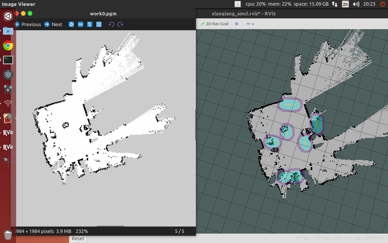The height and width of the screenshot is (243, 388).
Task: Click the best fit zoom icon
Action: (x=99, y=24)
